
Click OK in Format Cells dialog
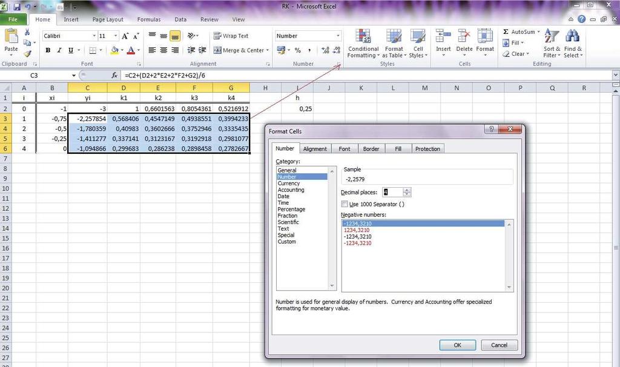click(x=458, y=345)
